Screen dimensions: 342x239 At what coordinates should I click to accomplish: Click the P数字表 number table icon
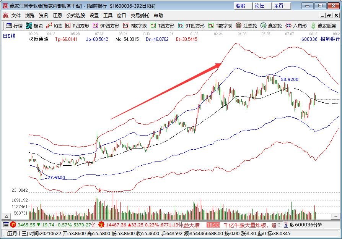pyautogui.click(x=126, y=26)
